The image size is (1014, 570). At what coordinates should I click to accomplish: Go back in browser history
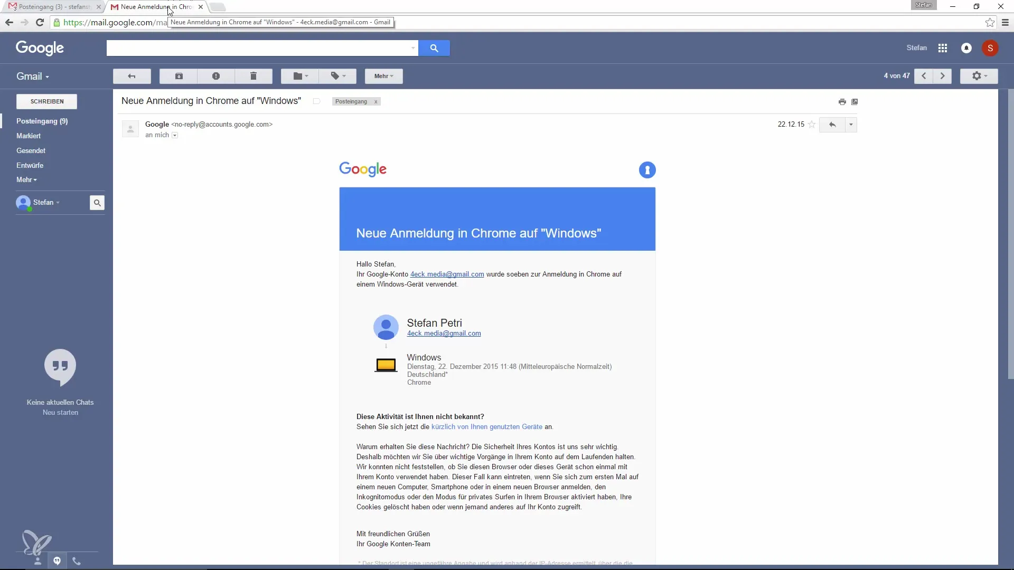tap(9, 23)
